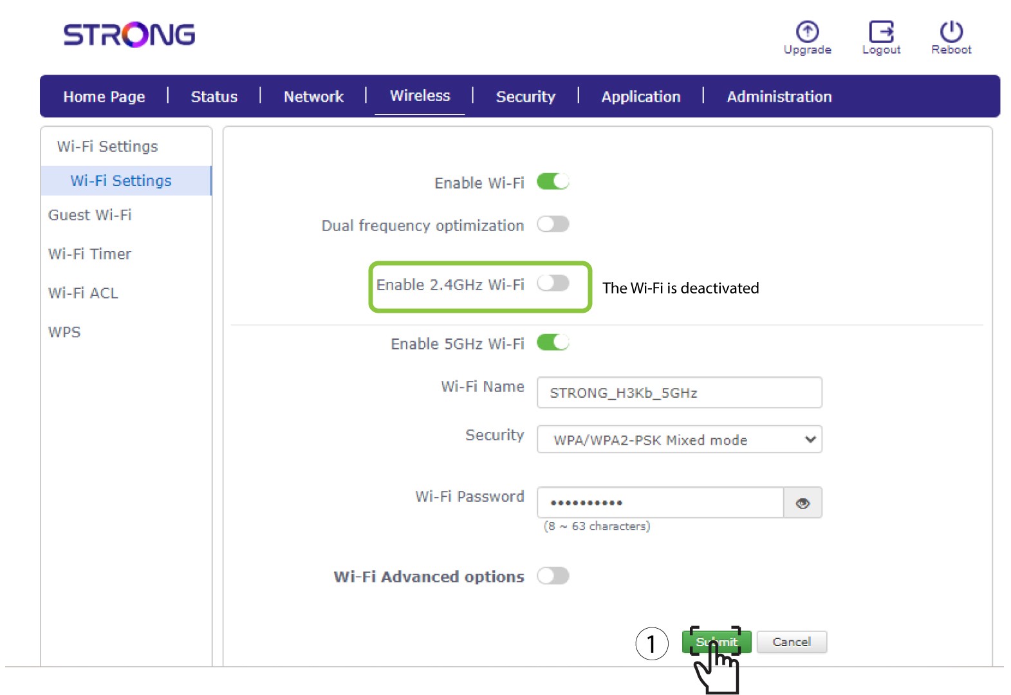
Task: Click the Reboot power icon
Action: pyautogui.click(x=951, y=32)
